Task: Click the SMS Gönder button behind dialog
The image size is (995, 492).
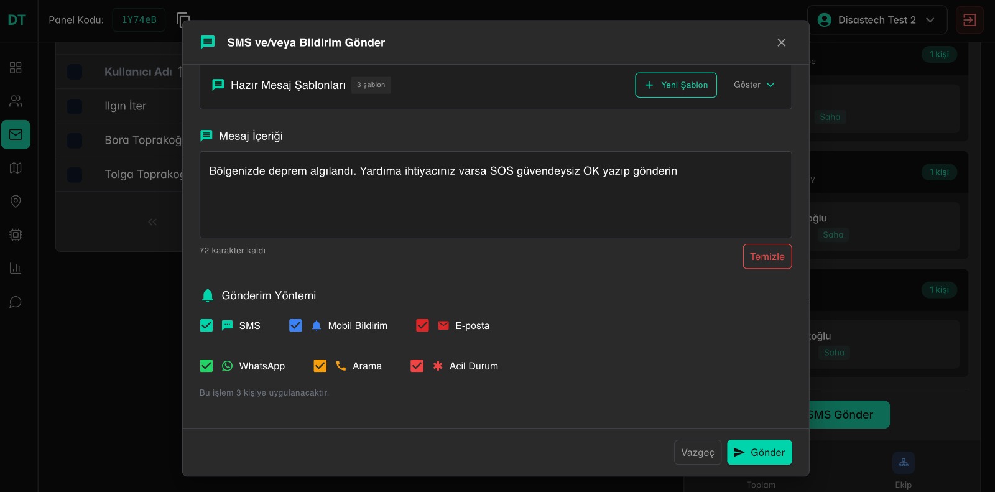Action: (849, 415)
